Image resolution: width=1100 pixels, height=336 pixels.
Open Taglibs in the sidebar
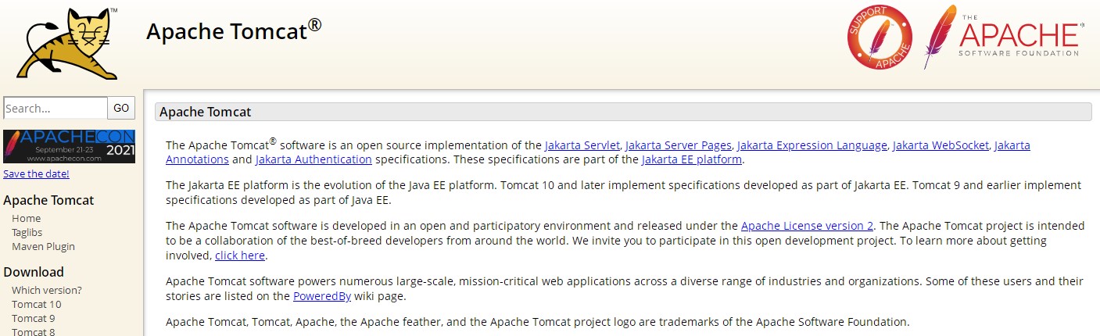pos(27,233)
